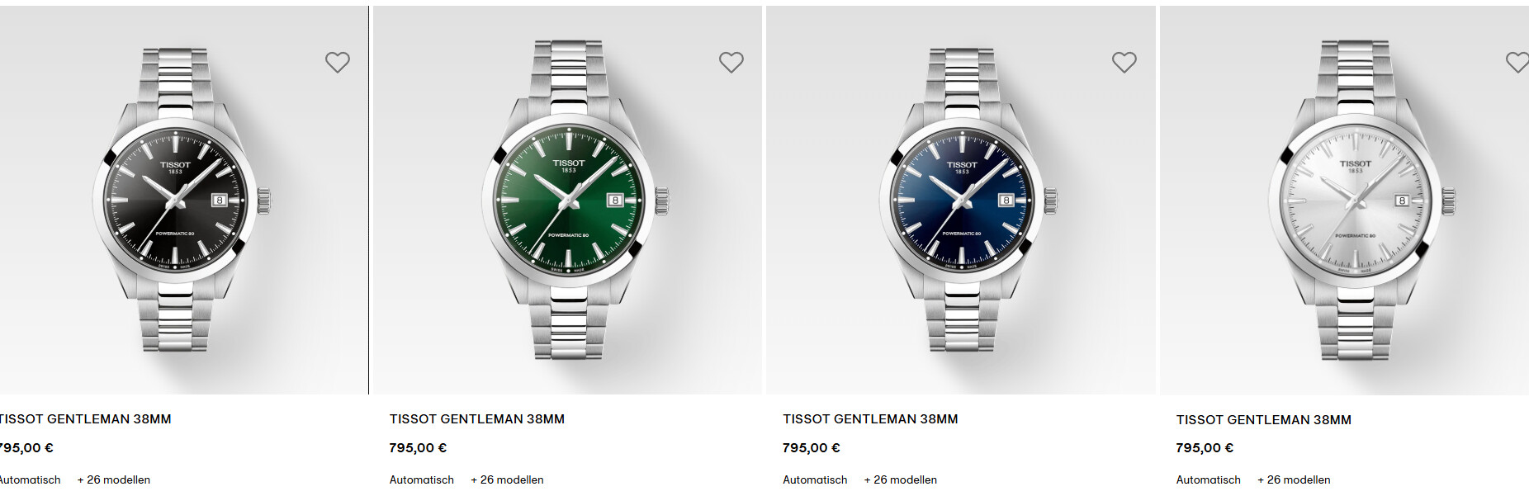Show +26 modellen for the black watch
Viewport: 1529px width, 496px height.
[x=114, y=479]
